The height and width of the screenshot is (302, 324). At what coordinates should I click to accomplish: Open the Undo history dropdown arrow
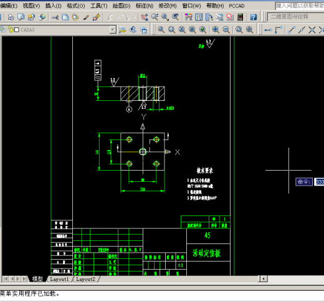coord(118,17)
